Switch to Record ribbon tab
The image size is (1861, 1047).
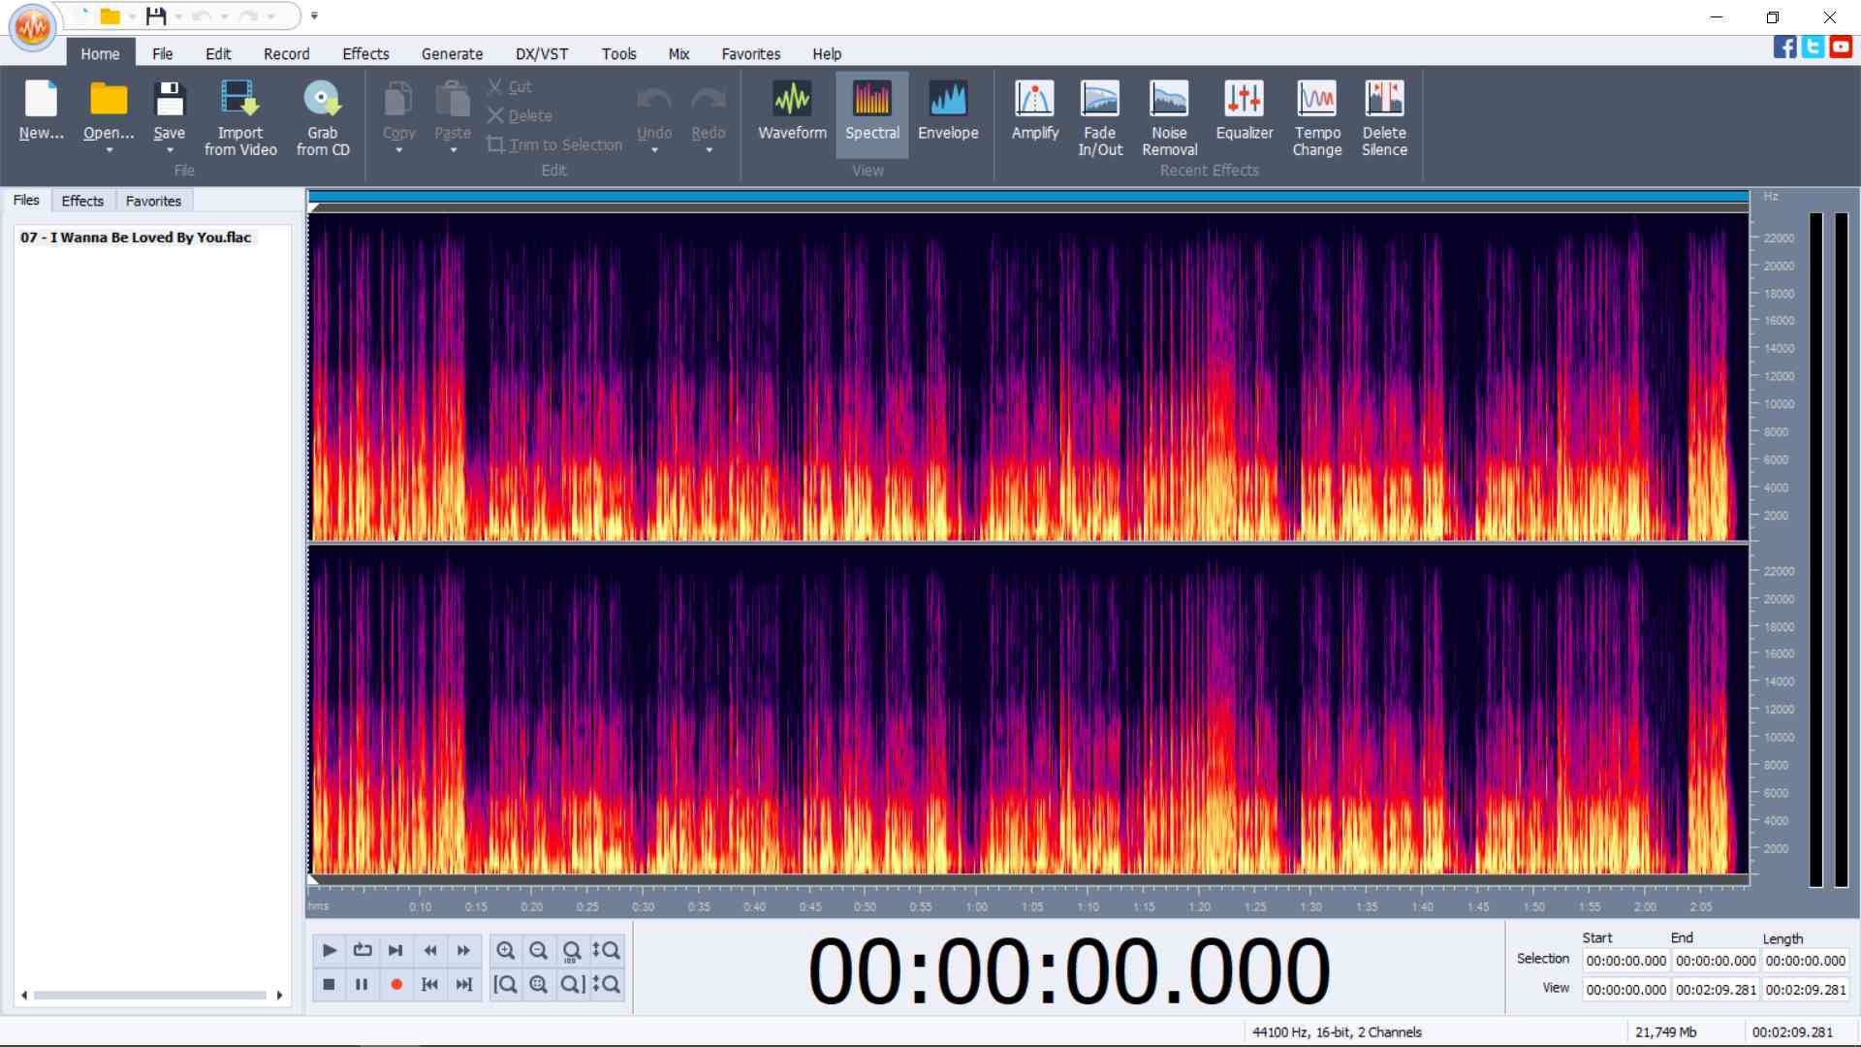pyautogui.click(x=287, y=53)
